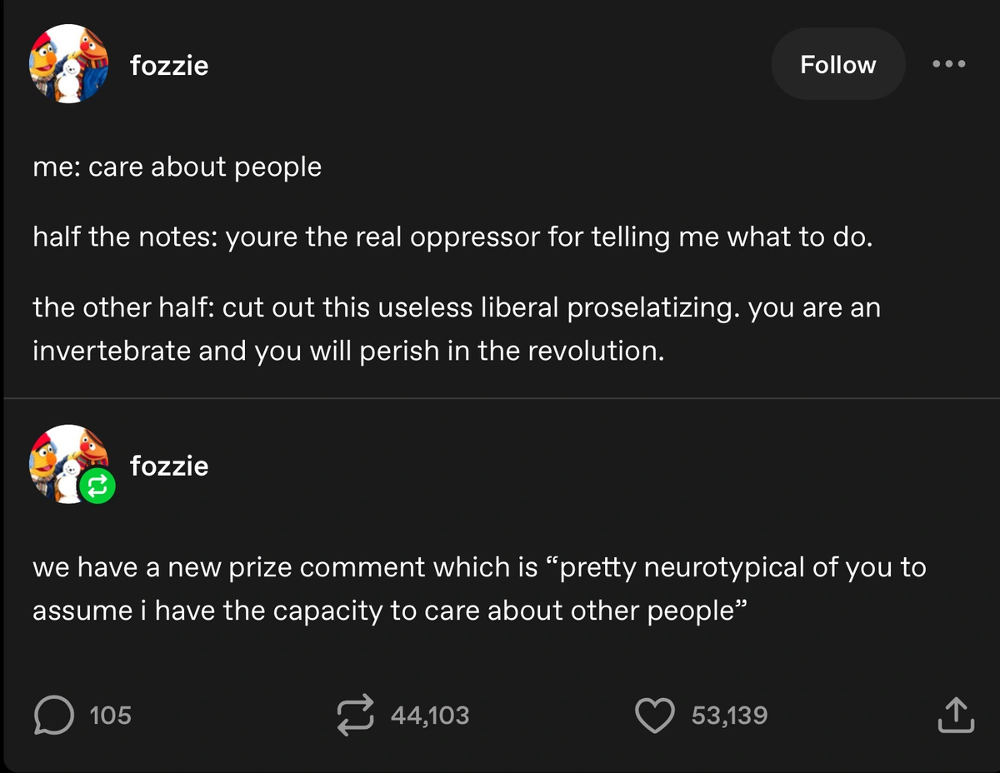This screenshot has height=773, width=1000.
Task: Click the divider line between the posts
Action: [500, 398]
